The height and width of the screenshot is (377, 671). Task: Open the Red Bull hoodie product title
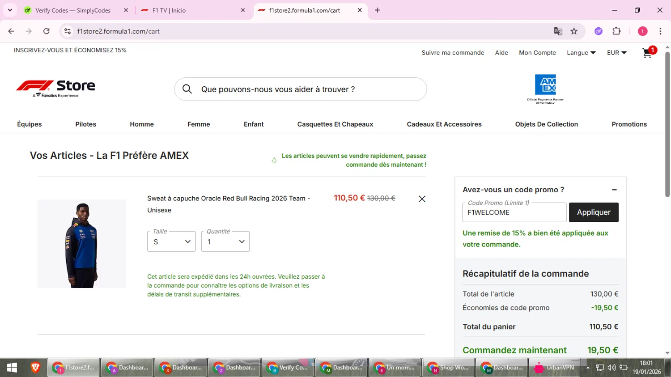coord(229,204)
